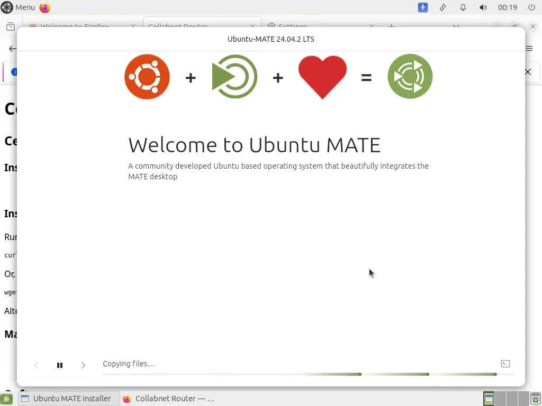Viewport: 542px width, 406px height.
Task: Pause the installer slideshow
Action: [x=59, y=365]
